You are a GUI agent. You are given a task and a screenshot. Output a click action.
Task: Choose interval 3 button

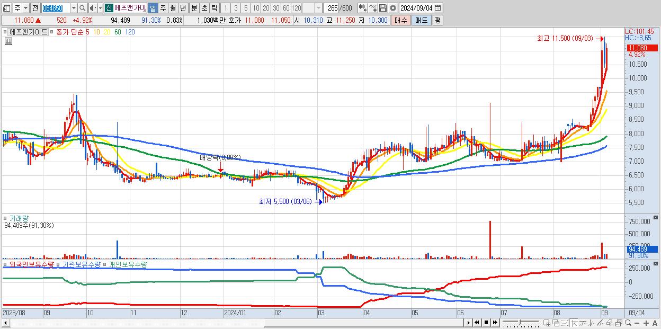coord(236,8)
